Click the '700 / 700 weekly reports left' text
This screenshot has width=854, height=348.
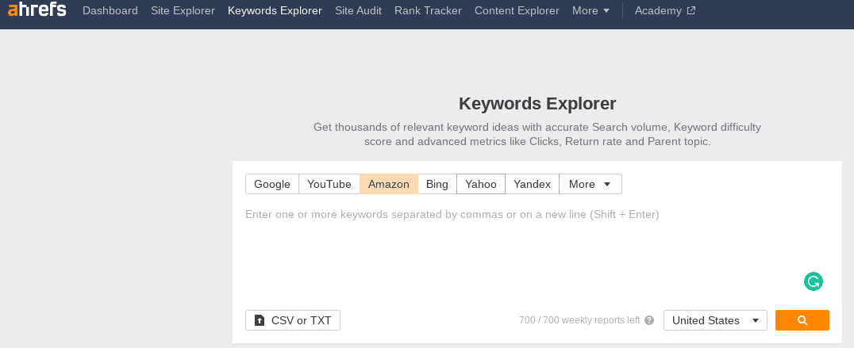click(x=579, y=320)
